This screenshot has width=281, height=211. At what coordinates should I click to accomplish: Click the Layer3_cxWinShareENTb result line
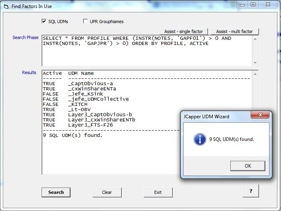pyautogui.click(x=101, y=120)
